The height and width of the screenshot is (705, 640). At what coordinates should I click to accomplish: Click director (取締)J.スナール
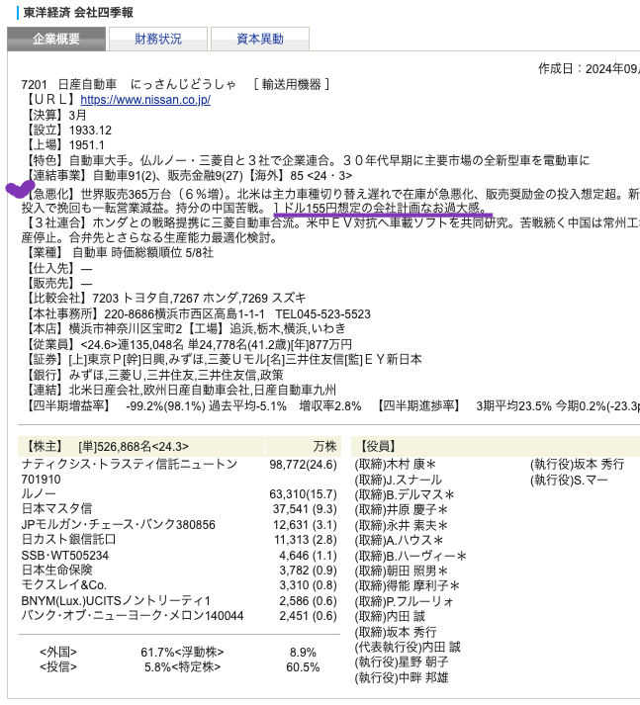(x=398, y=480)
